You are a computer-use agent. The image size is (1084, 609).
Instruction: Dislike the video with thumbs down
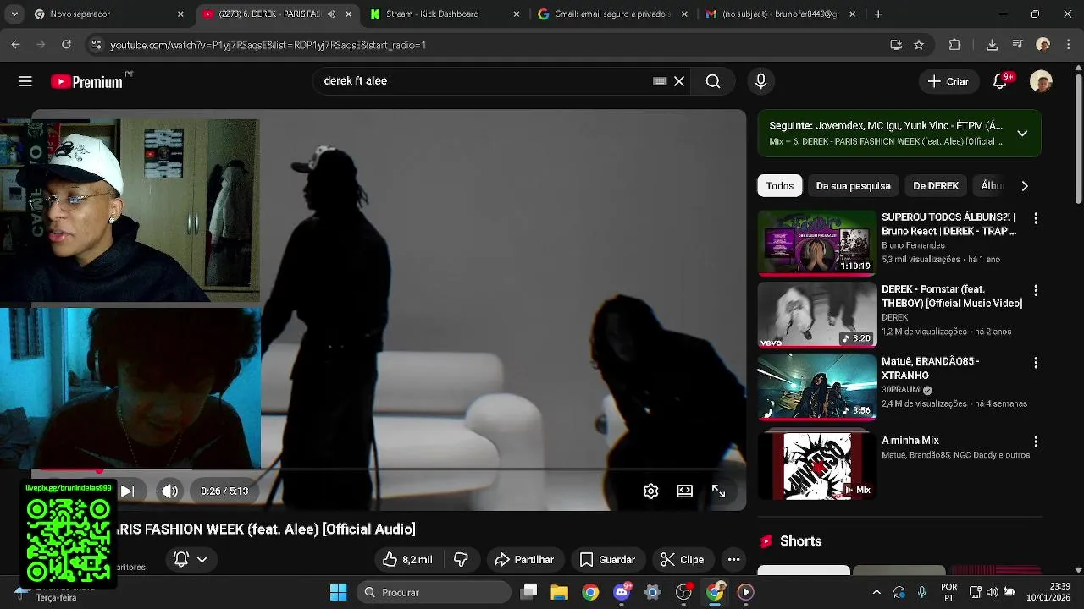[x=462, y=559]
